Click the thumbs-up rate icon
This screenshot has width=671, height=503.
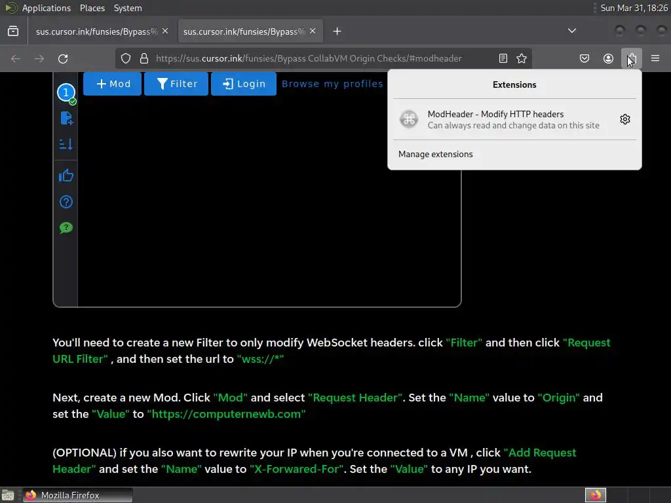point(66,176)
